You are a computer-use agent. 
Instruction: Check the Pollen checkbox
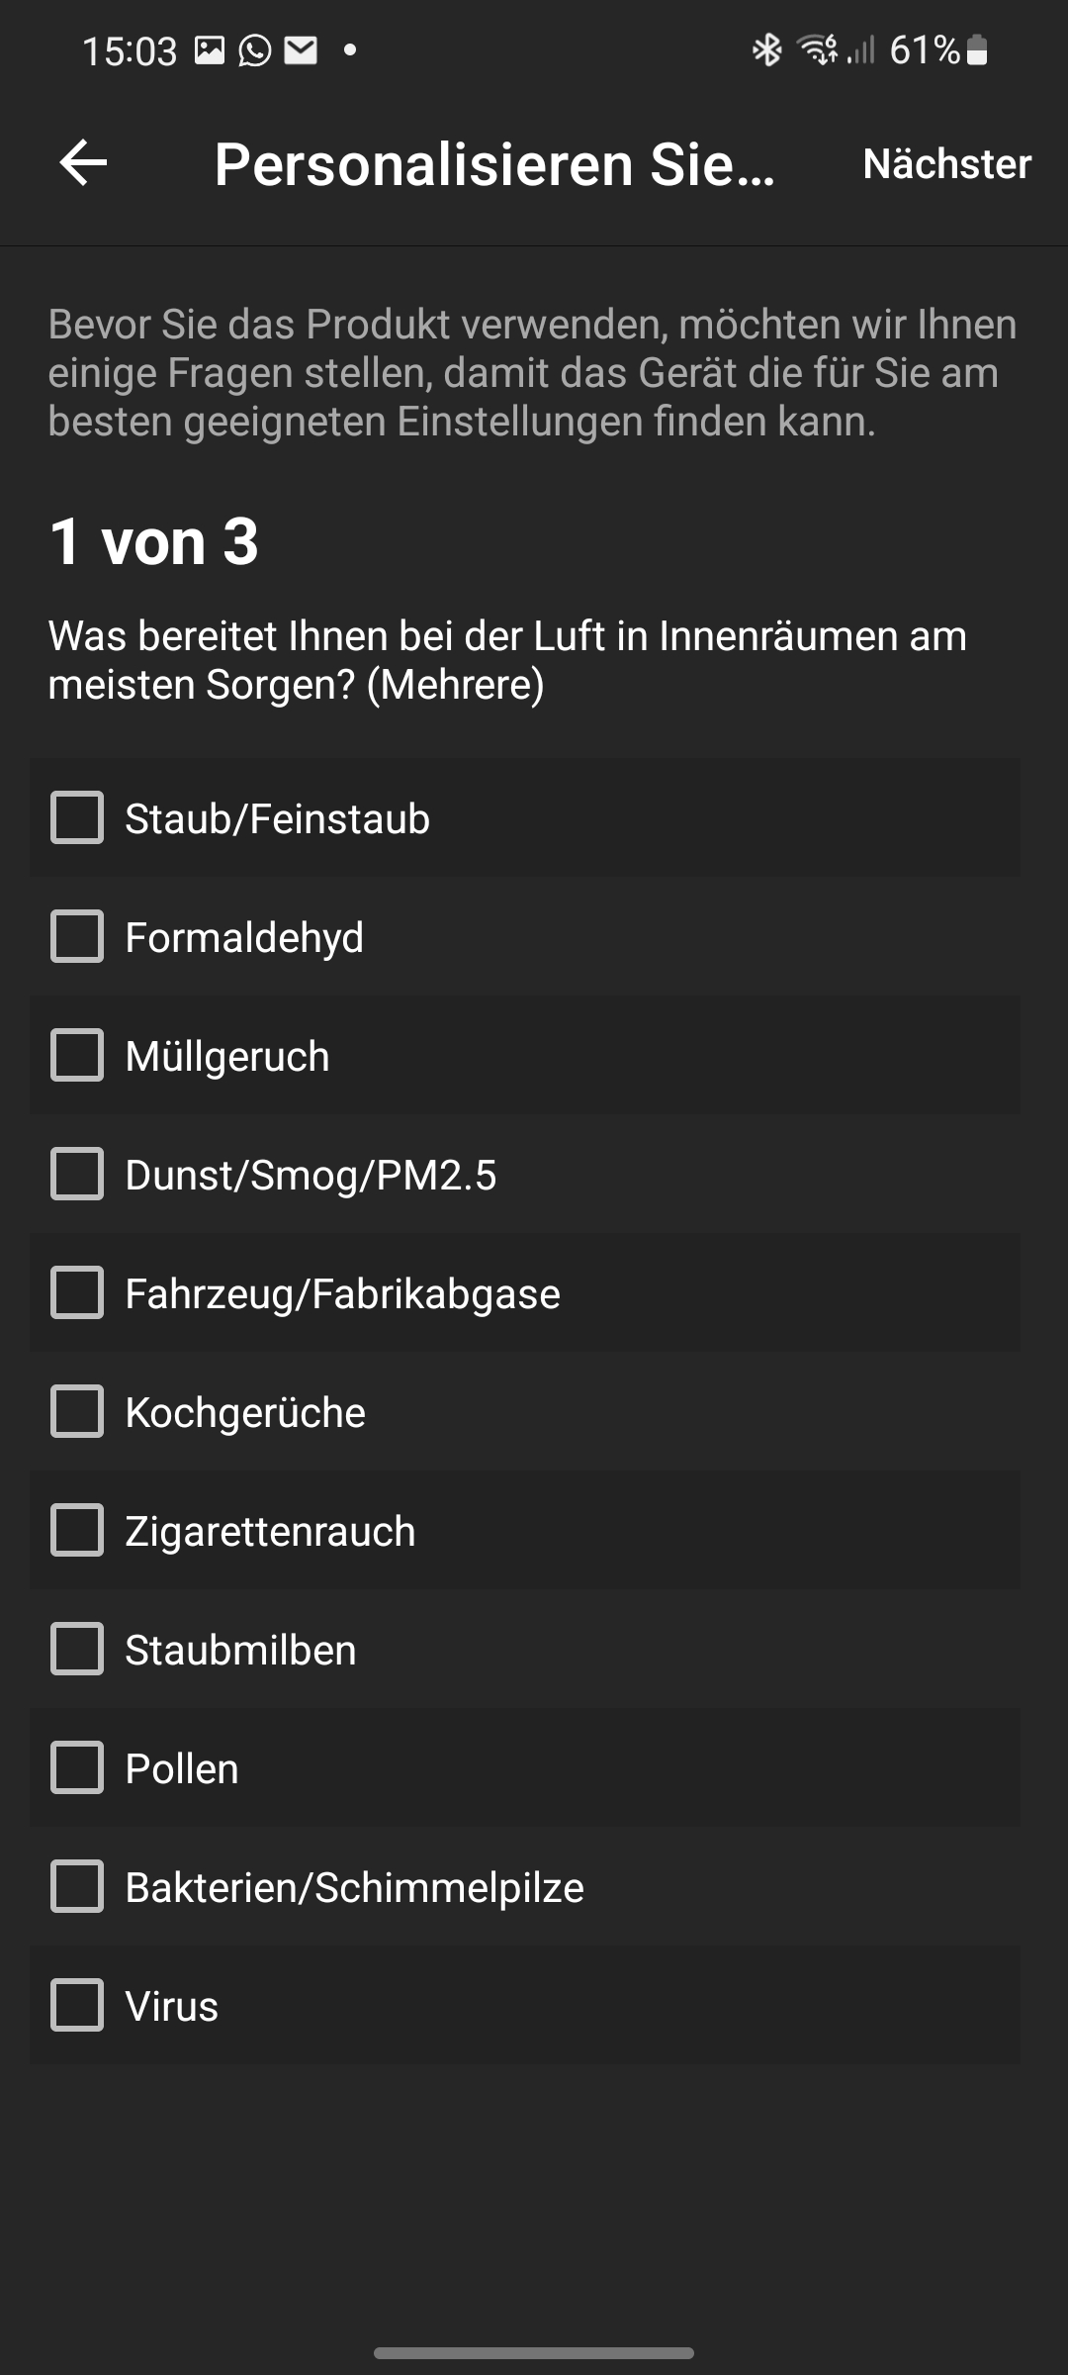[77, 1768]
